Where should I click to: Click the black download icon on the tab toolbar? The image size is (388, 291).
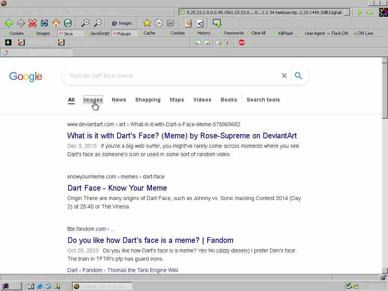click(8, 42)
